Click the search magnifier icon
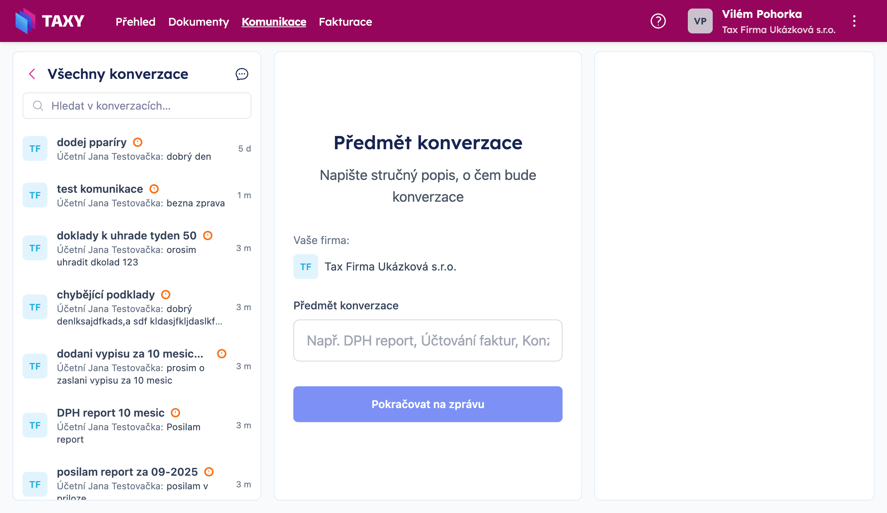The width and height of the screenshot is (887, 513). 38,105
